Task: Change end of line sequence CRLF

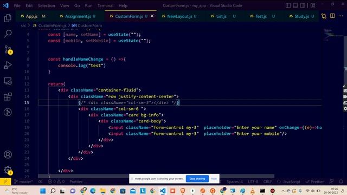Action: coord(267,182)
